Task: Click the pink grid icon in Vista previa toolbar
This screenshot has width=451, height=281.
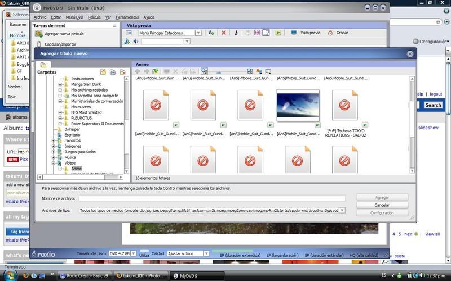Action: (x=257, y=33)
